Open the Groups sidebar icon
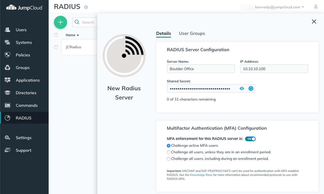The width and height of the screenshot is (324, 194). (8, 67)
